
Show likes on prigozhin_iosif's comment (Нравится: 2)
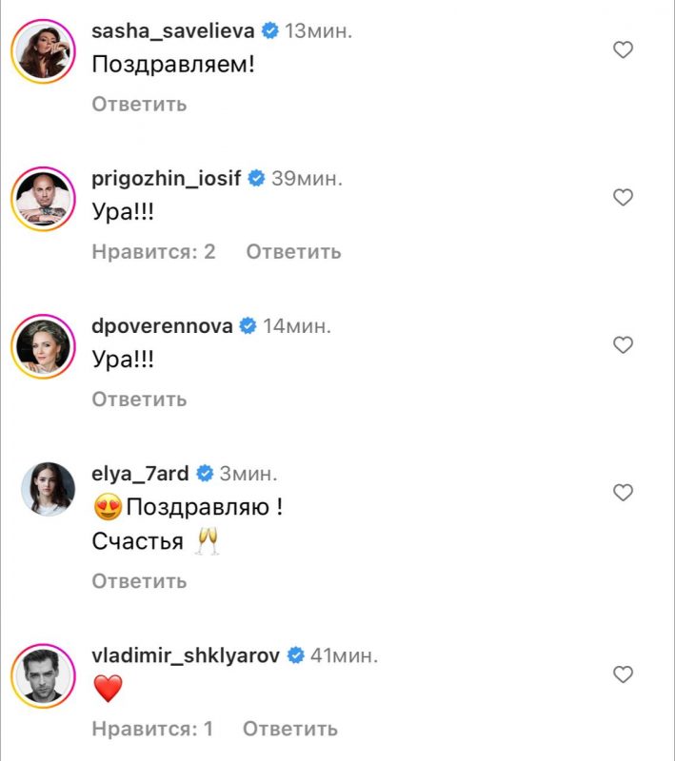pyautogui.click(x=153, y=251)
